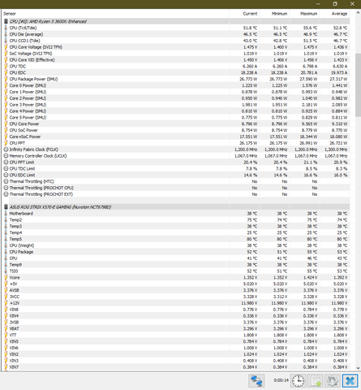361x390 pixels.
Task: Click the 0:00:14 elapsed time readout
Action: click(281, 380)
